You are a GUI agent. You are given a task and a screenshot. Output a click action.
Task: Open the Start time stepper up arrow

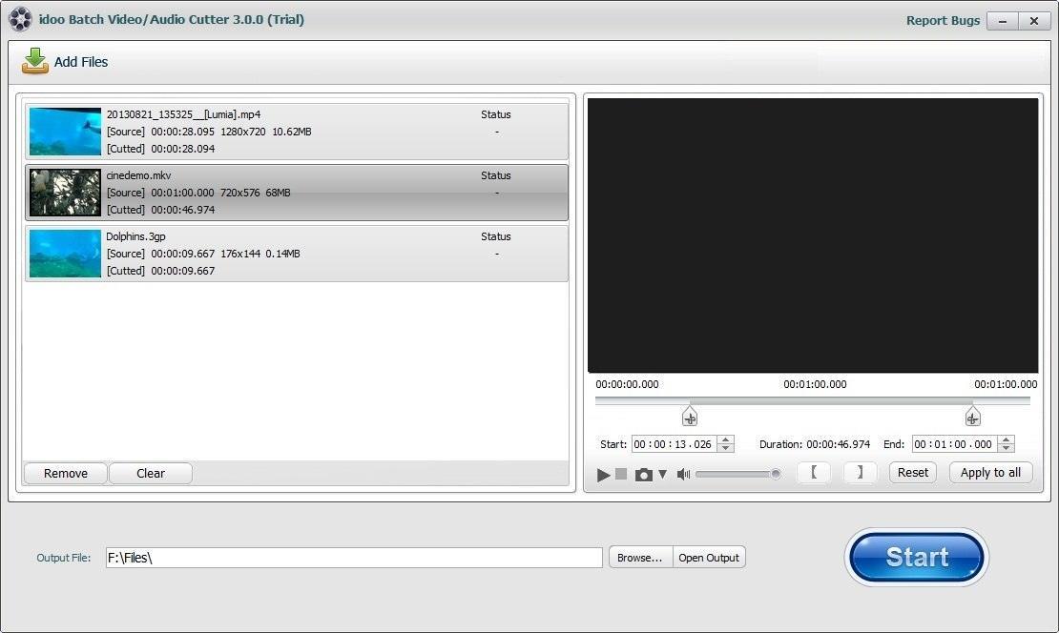coord(724,439)
